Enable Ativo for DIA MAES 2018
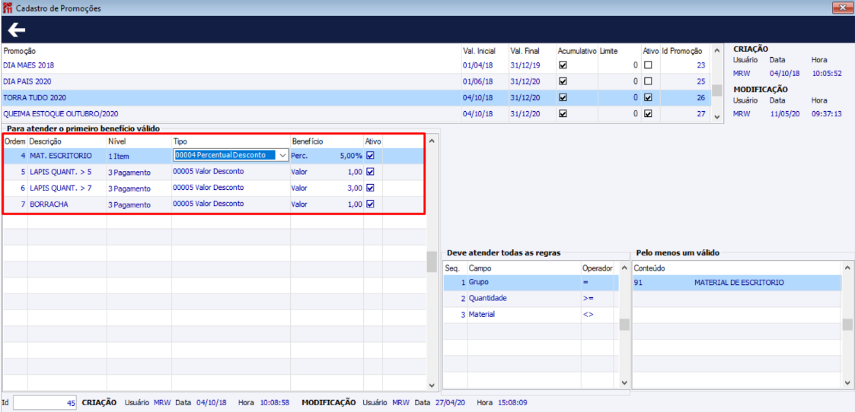The image size is (855, 412). (x=648, y=65)
